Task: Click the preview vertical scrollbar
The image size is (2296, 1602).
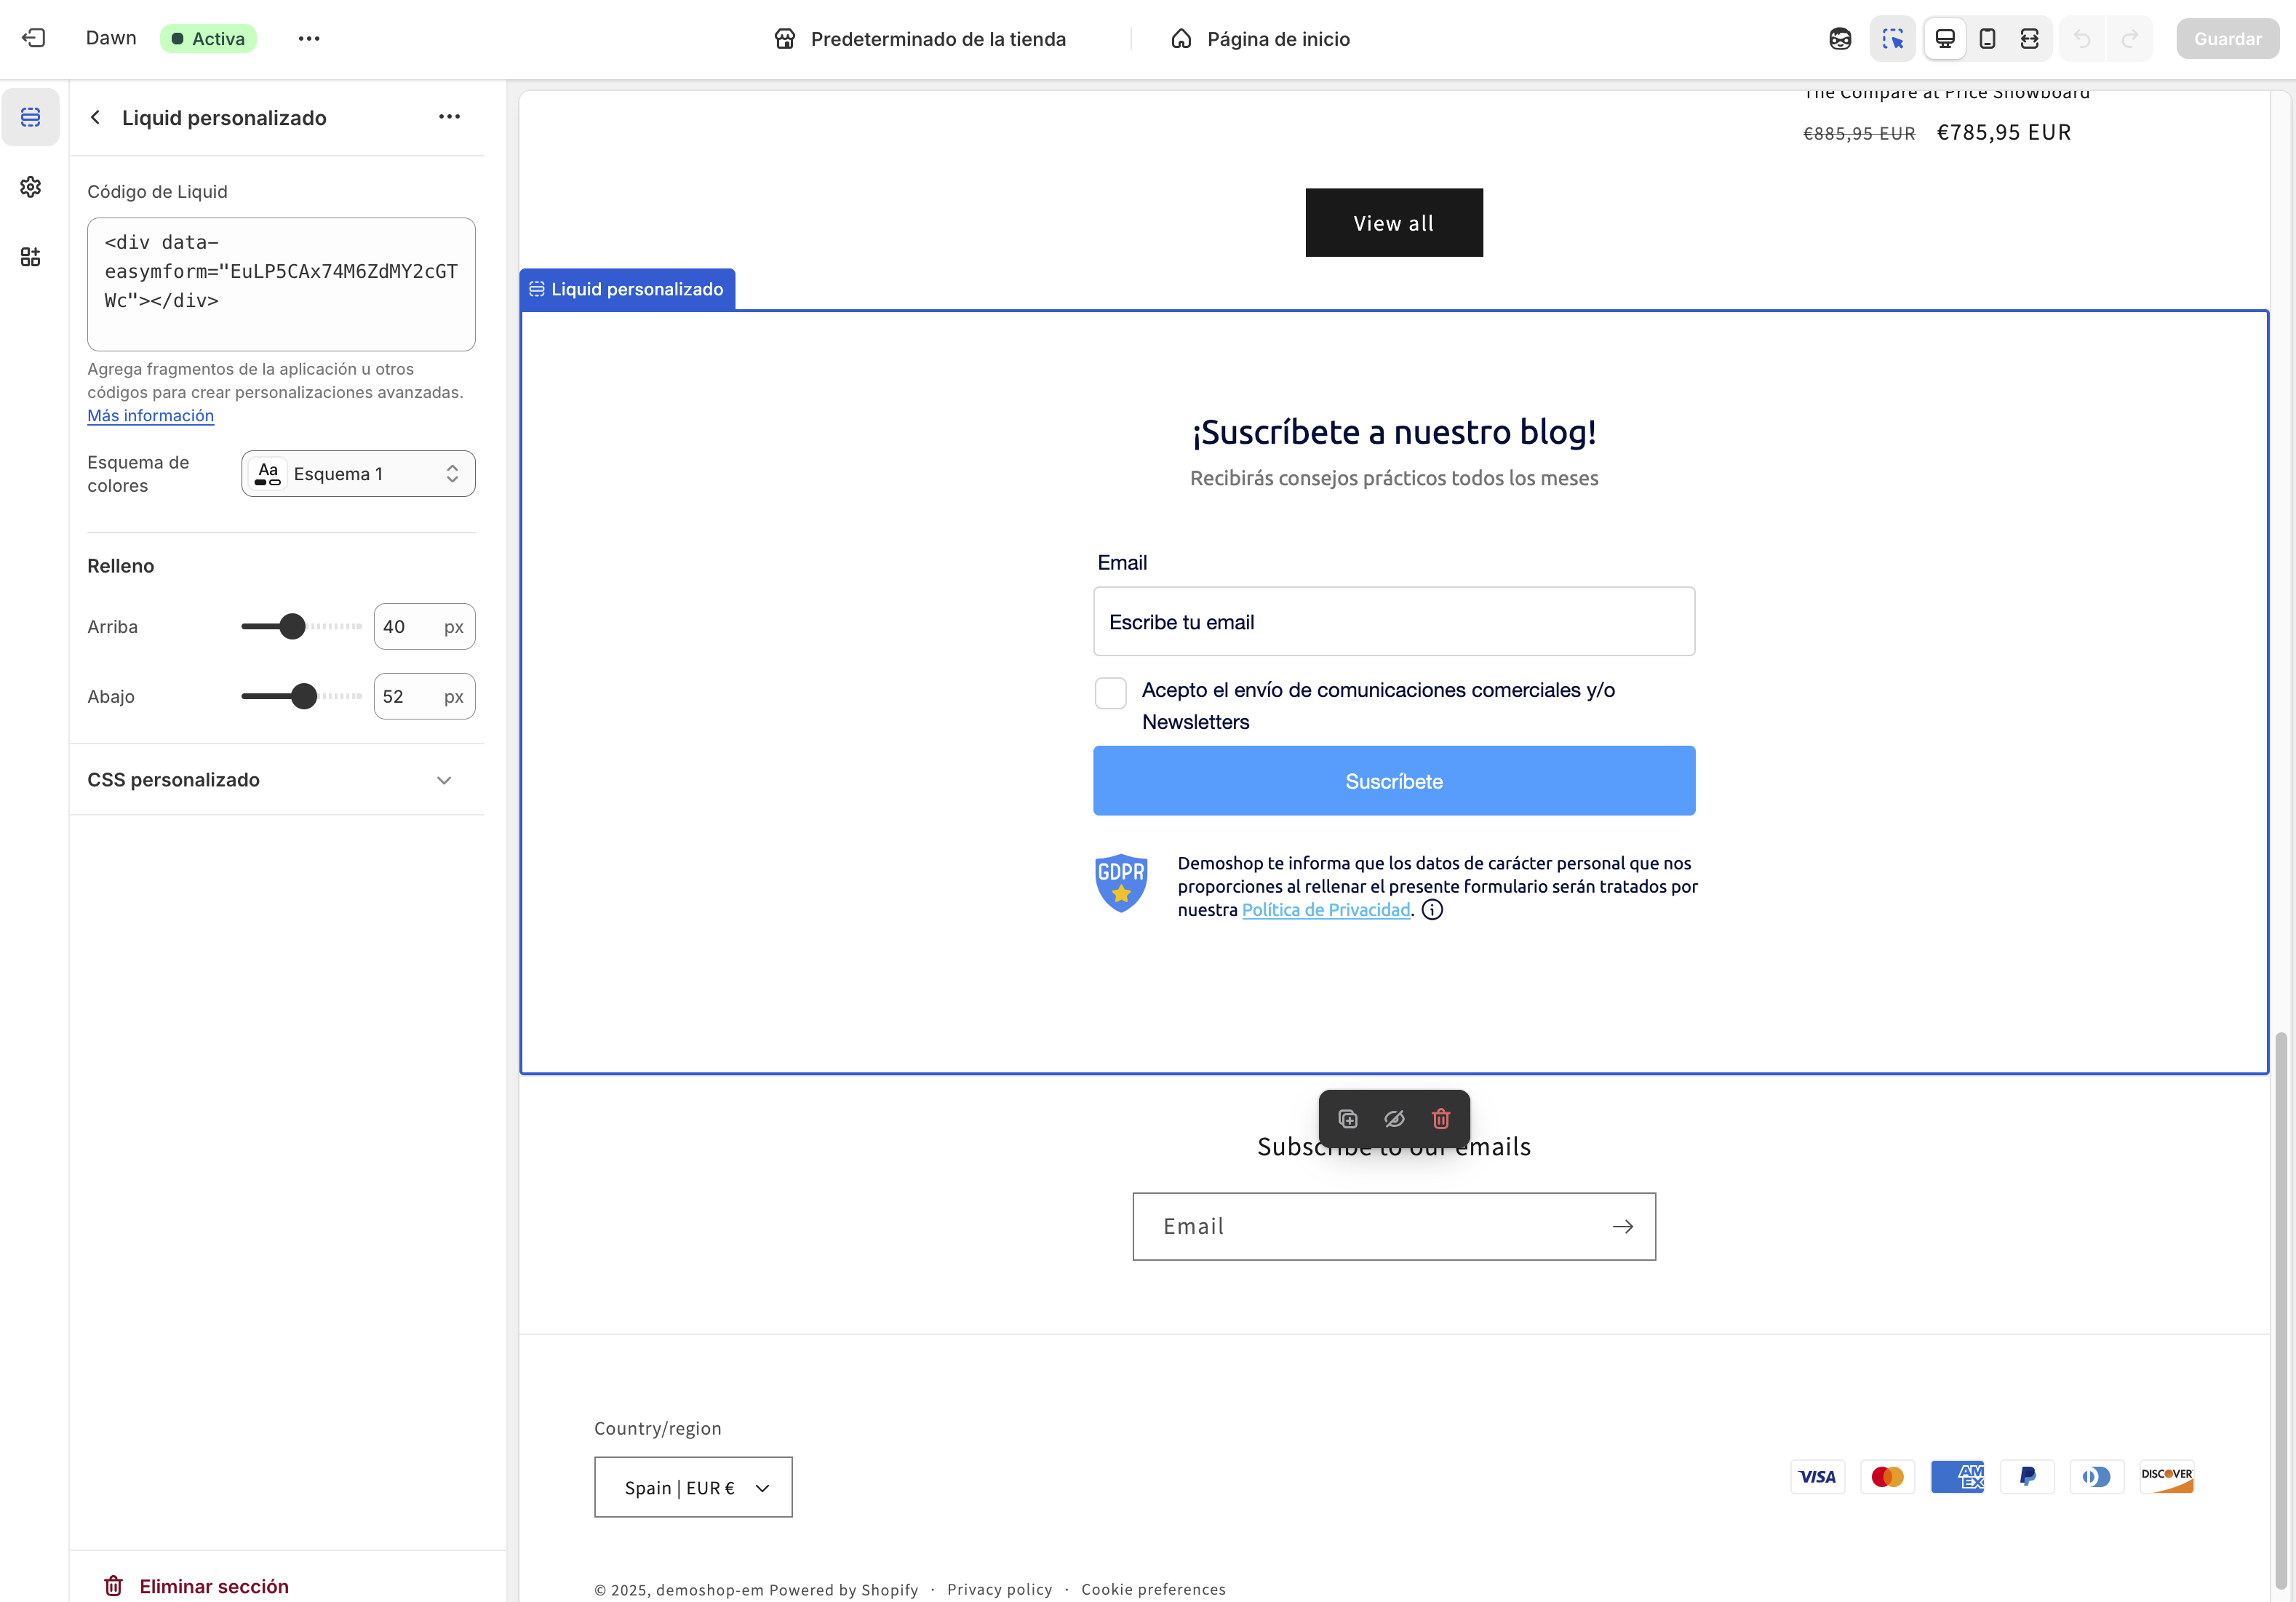Action: [2281, 1310]
